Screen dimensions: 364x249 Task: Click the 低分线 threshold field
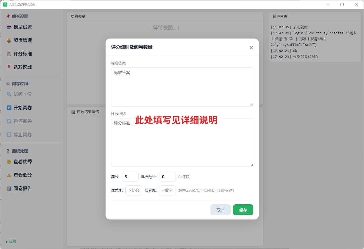[168, 190]
